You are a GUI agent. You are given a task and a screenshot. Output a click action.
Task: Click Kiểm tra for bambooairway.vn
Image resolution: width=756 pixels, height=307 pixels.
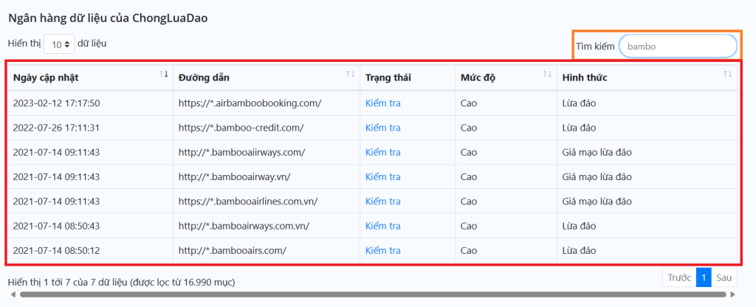[383, 177]
